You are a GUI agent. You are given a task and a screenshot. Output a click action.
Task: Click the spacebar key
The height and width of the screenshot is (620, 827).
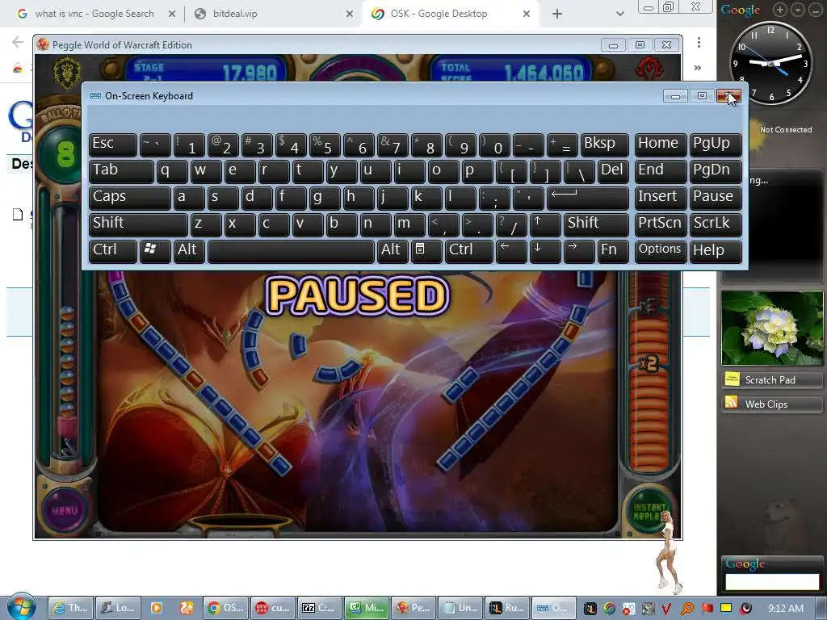tap(291, 250)
